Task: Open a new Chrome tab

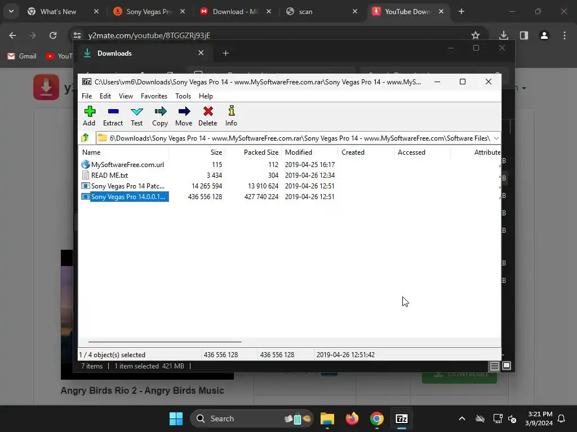Action: tap(461, 11)
